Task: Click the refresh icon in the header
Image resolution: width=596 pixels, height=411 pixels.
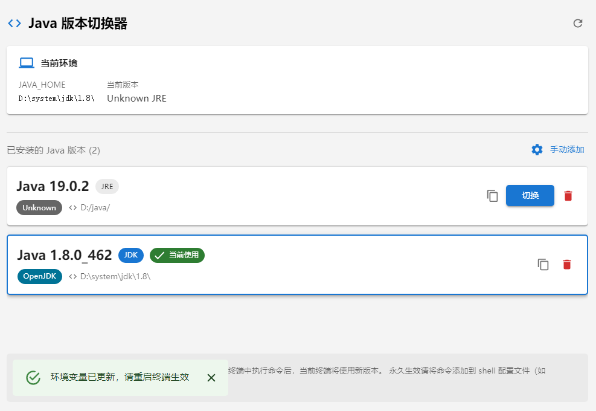Action: (578, 24)
